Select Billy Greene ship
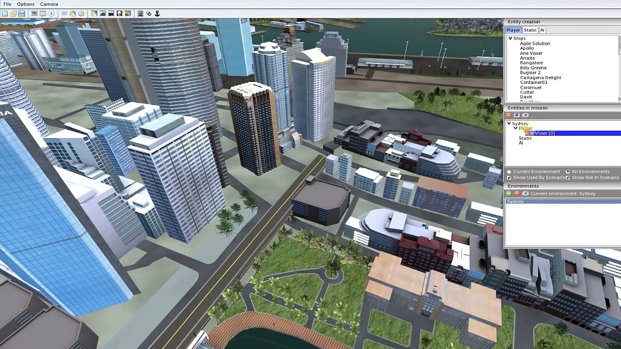The width and height of the screenshot is (621, 349). (533, 68)
